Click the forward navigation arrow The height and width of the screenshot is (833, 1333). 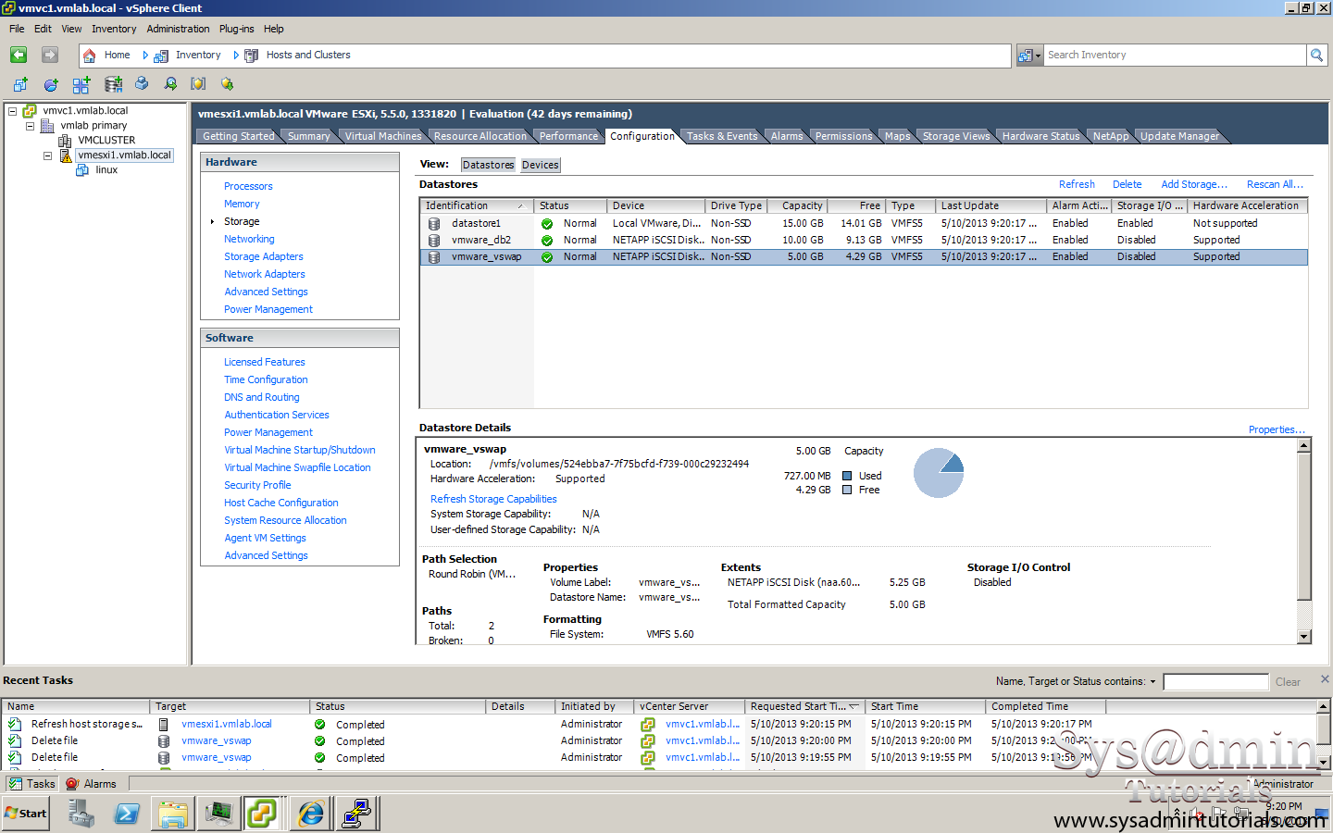pos(50,56)
